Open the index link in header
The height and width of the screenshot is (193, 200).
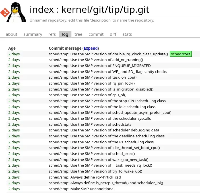tap(42, 10)
